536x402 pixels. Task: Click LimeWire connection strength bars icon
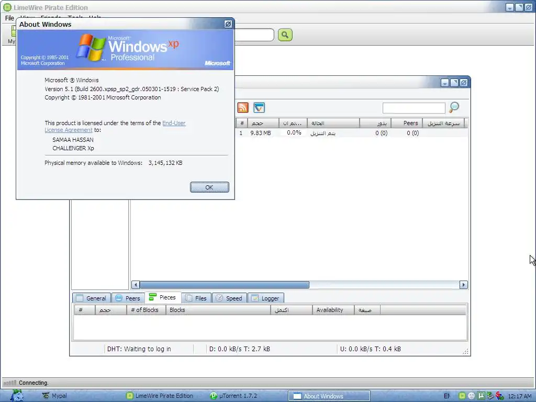(x=9, y=383)
